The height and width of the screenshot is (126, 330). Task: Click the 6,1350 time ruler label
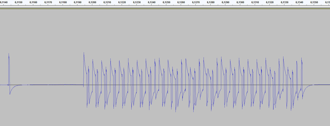pos(315,2)
